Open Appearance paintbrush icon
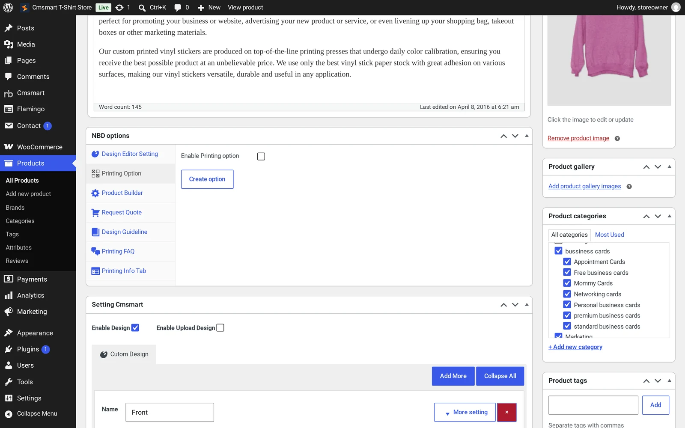 9,333
